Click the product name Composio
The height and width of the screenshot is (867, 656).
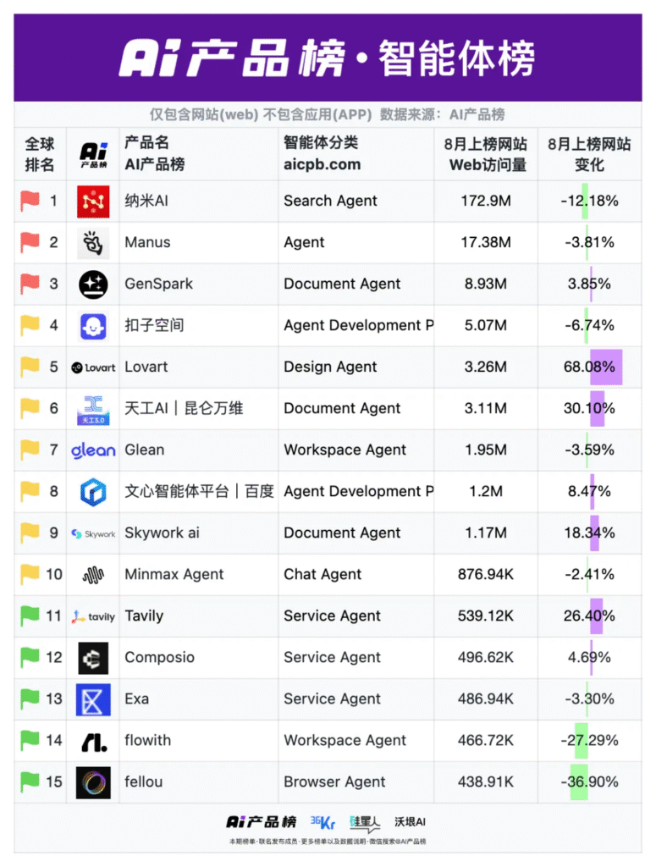coord(160,657)
